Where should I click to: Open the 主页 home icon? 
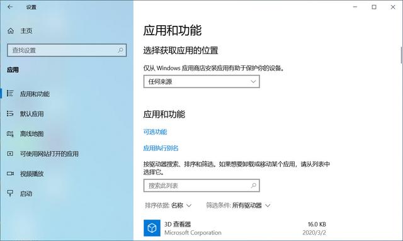[11, 31]
